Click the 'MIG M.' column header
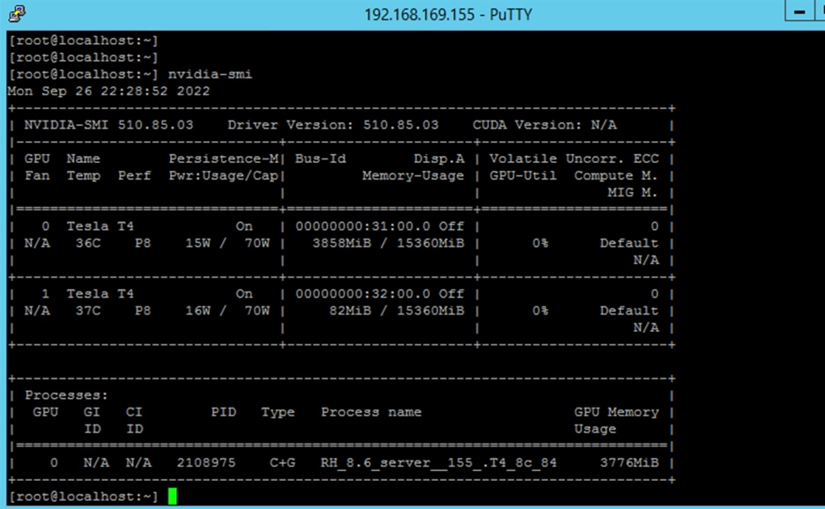 [633, 193]
